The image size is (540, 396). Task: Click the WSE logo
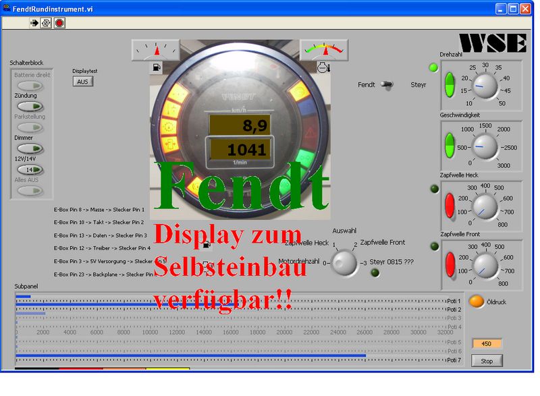click(493, 43)
